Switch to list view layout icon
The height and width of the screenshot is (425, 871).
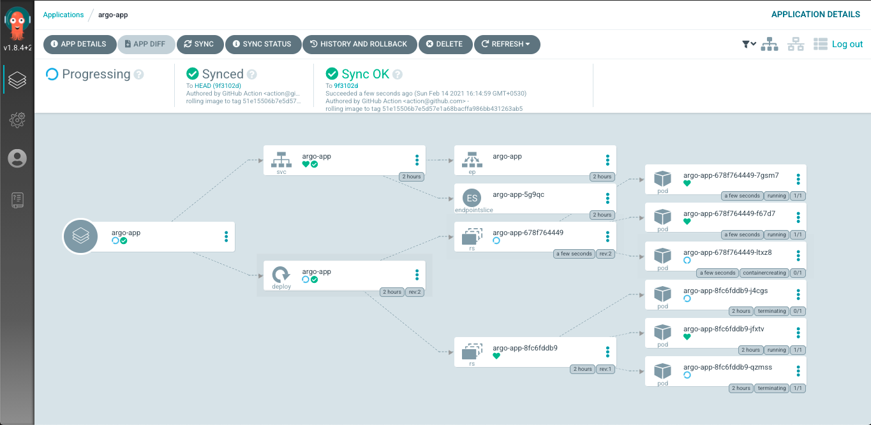tap(821, 44)
